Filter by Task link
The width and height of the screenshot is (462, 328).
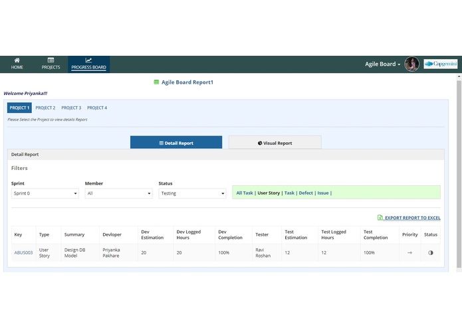pos(289,193)
